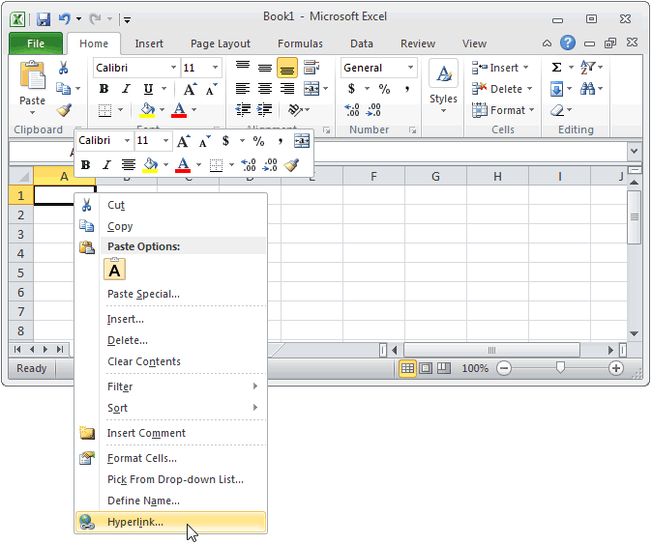Click Increase Font Size in the ribbon
Viewport: 652px width, 544px height.
190,89
